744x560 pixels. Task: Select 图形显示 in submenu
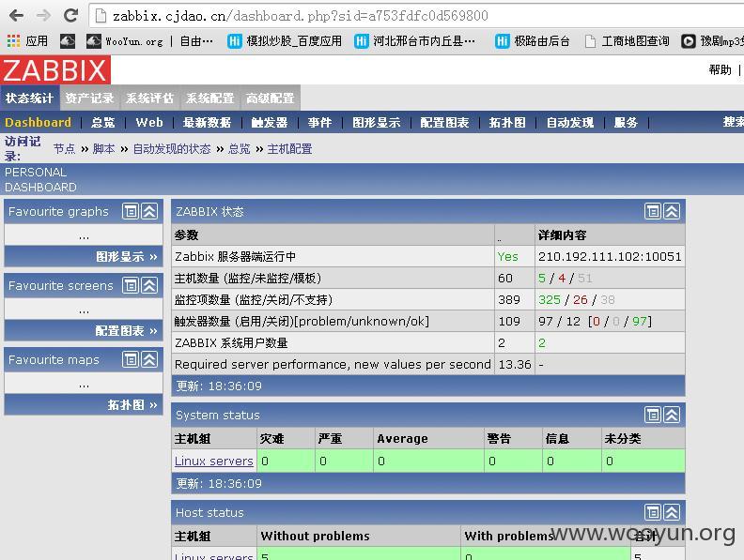pyautogui.click(x=377, y=122)
